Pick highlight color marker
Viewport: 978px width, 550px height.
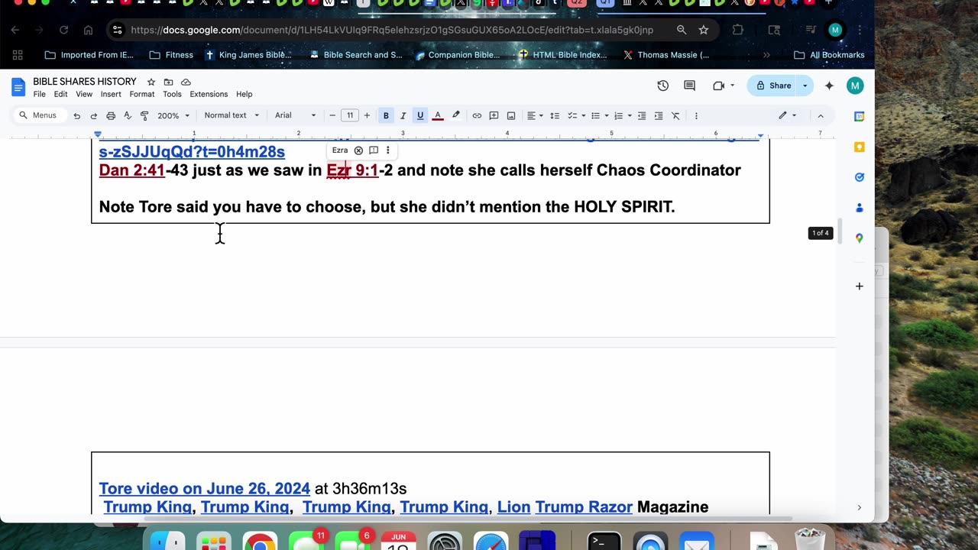pos(456,115)
